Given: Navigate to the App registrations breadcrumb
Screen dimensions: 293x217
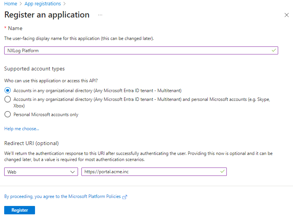Looking at the screenshot, I should click(42, 4).
